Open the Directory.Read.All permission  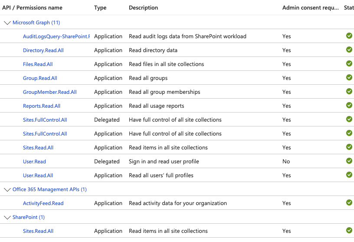tap(43, 50)
